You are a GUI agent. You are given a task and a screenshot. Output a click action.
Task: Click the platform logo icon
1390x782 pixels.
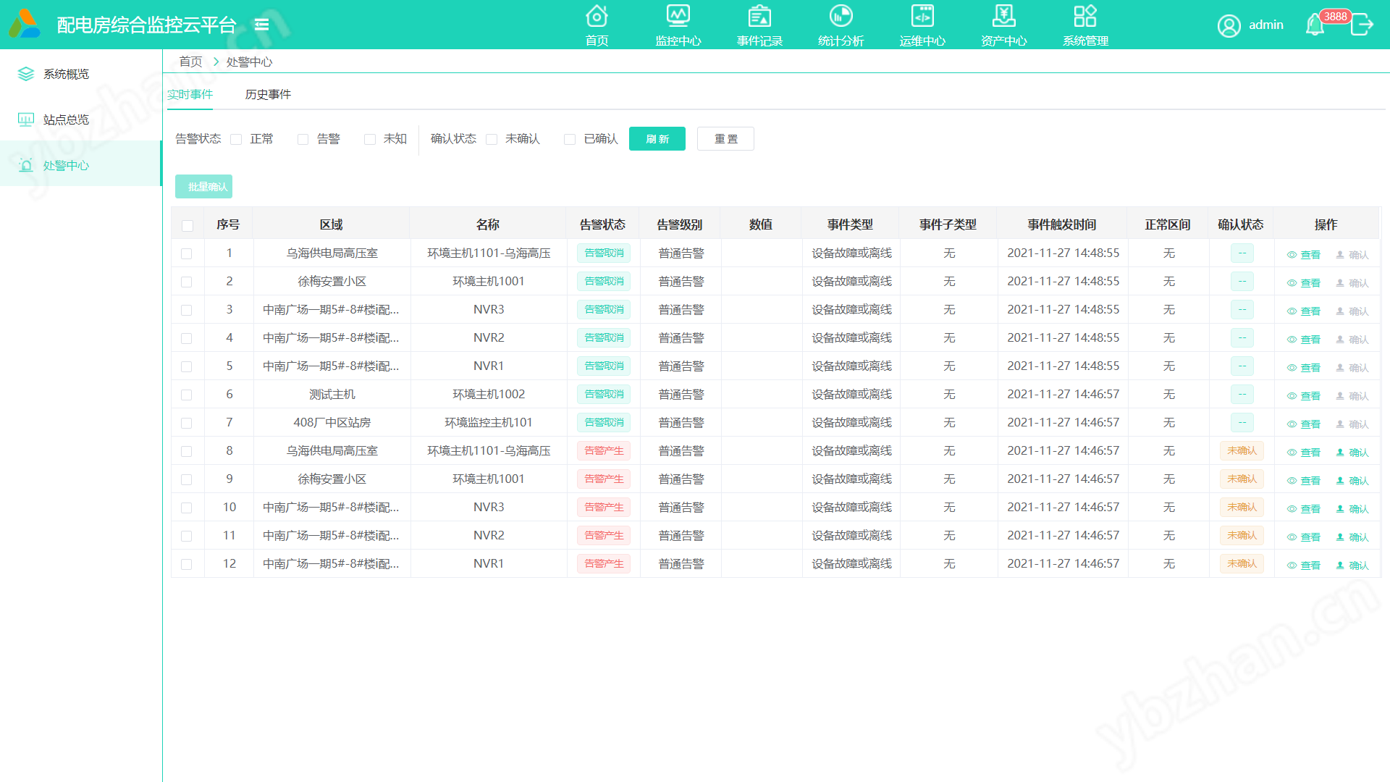pos(25,24)
